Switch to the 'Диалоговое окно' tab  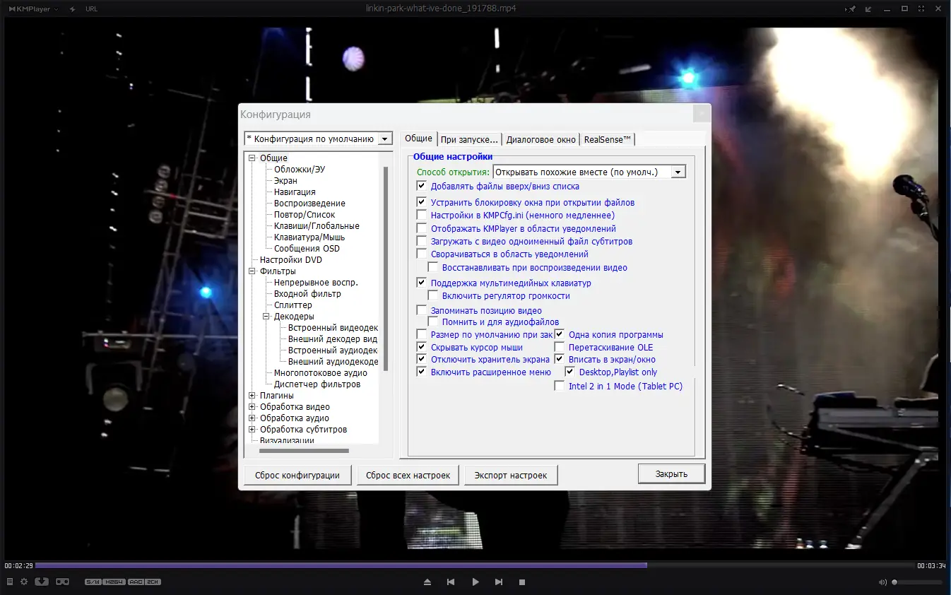pyautogui.click(x=541, y=140)
